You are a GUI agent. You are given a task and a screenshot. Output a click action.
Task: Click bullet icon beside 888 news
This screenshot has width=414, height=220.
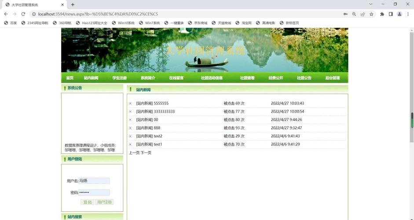(x=130, y=128)
